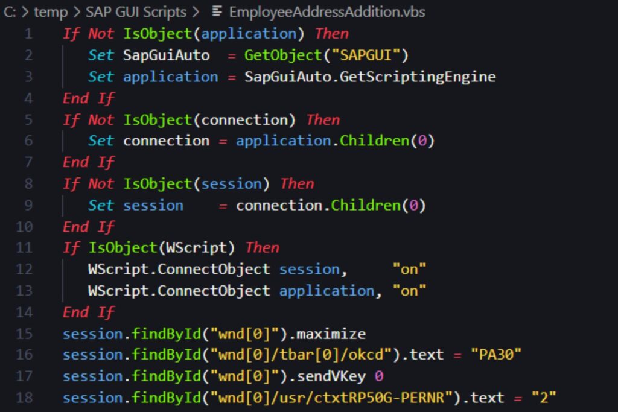Click "End If" on line 4
This screenshot has width=618, height=412.
click(88, 98)
